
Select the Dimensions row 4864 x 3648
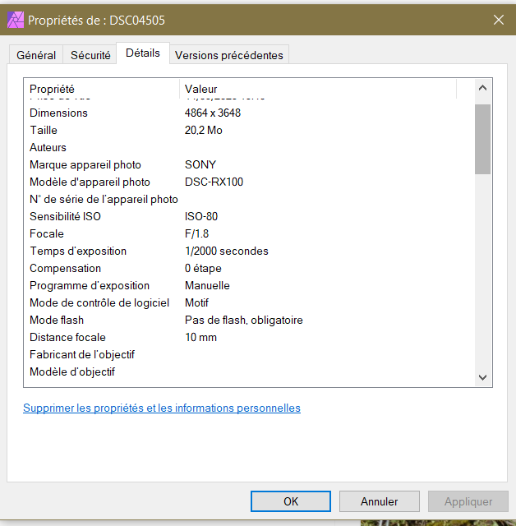tap(213, 113)
